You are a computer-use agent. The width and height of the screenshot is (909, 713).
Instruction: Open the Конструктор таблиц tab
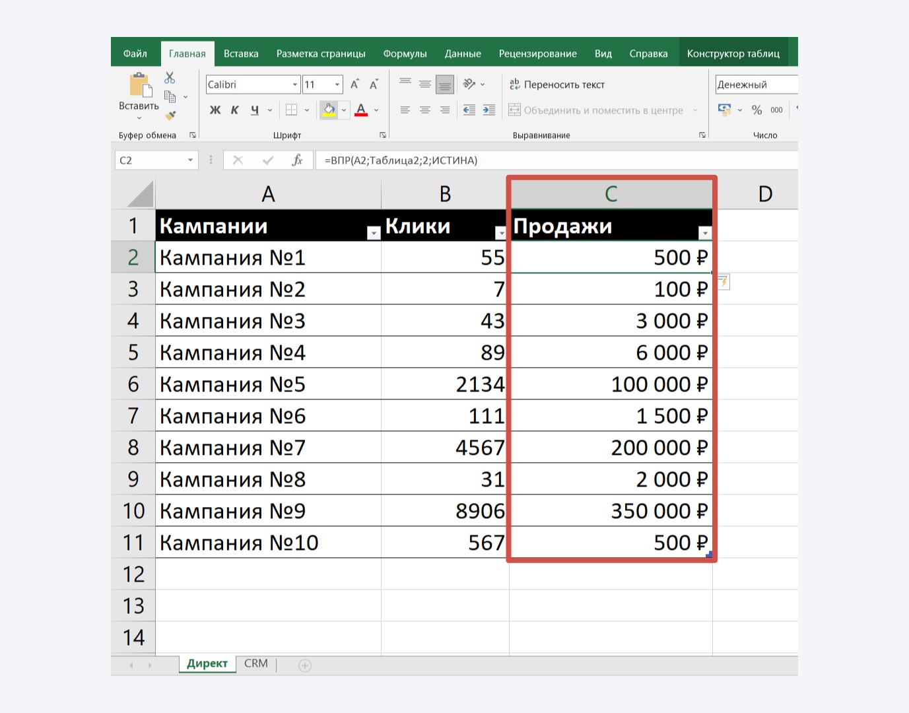tap(733, 53)
